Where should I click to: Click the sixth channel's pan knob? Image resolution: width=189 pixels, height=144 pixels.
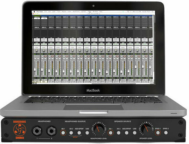click(72, 51)
